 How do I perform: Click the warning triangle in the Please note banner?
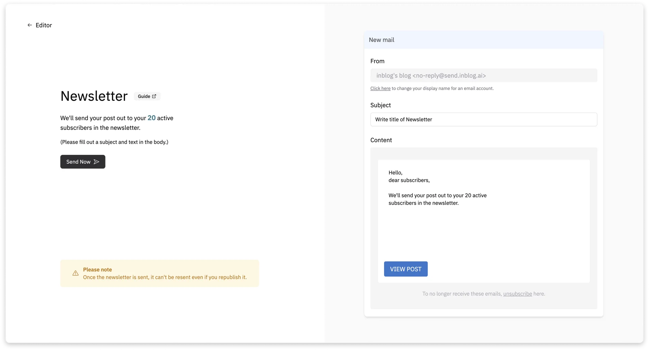[x=75, y=273]
